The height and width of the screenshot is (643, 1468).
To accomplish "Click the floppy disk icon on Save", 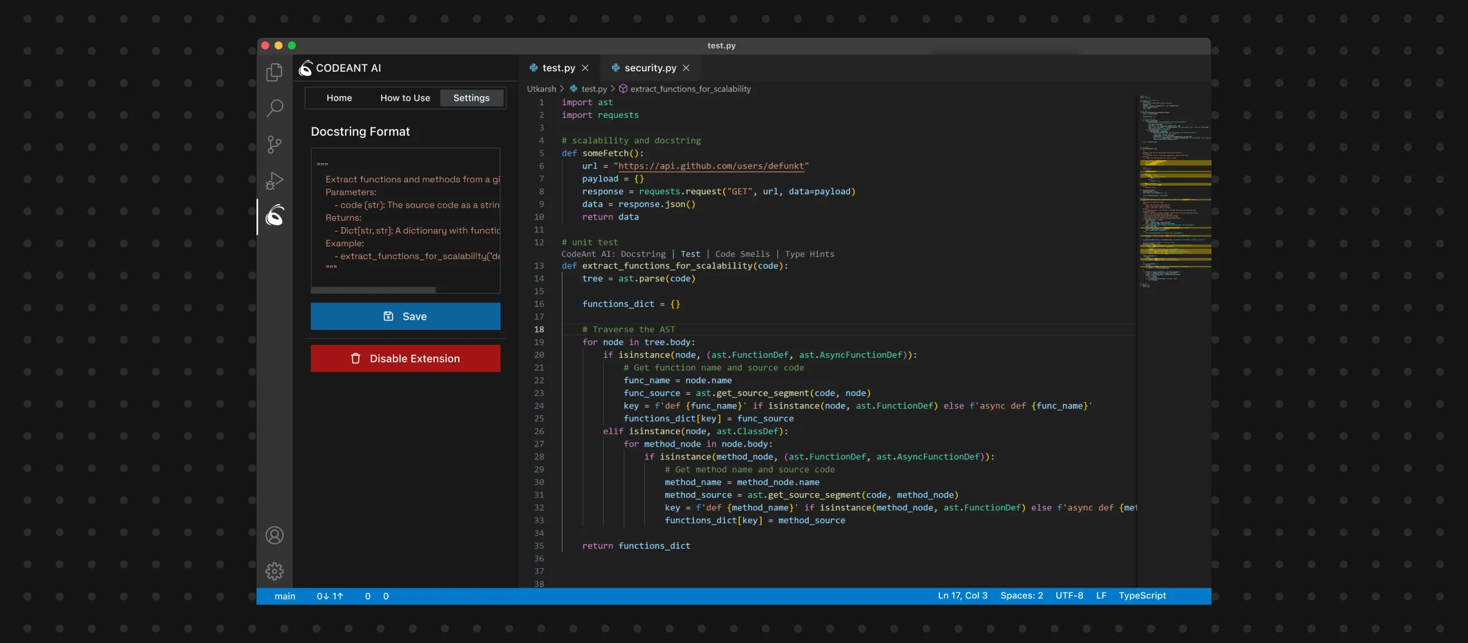I will (x=388, y=316).
